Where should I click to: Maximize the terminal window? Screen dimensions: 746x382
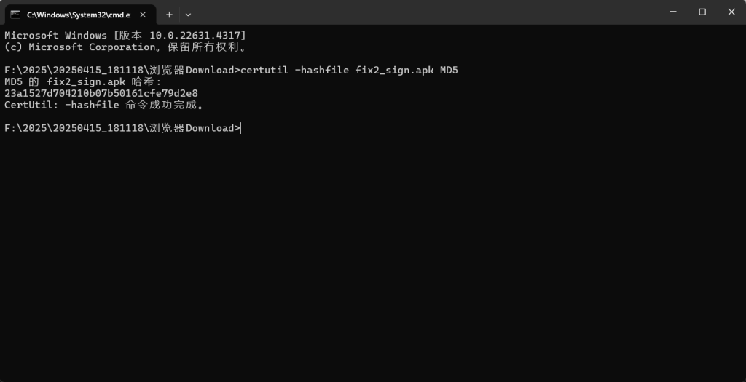point(702,12)
